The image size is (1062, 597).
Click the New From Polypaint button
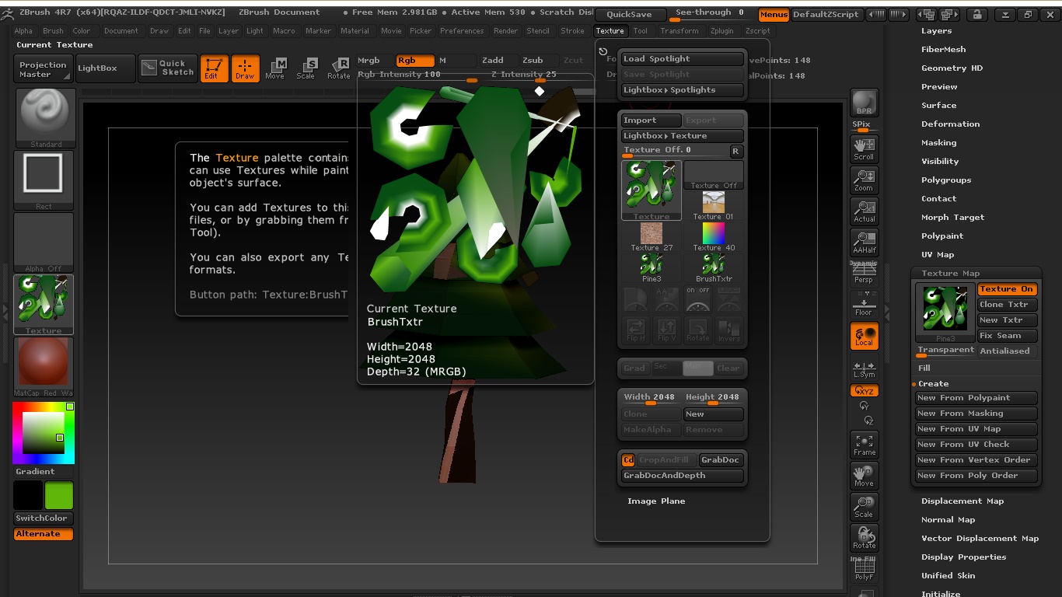976,397
